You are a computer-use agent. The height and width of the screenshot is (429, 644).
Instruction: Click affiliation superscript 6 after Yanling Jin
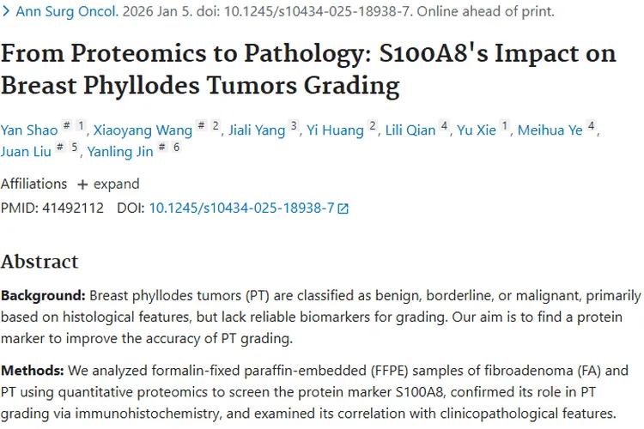point(176,148)
